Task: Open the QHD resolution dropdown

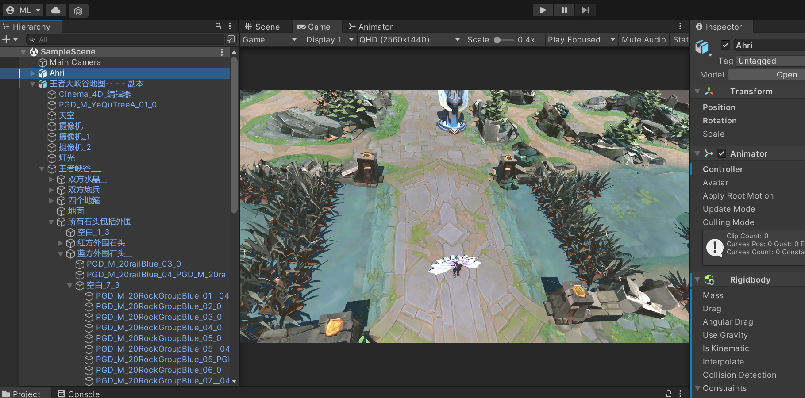Action: click(x=409, y=39)
